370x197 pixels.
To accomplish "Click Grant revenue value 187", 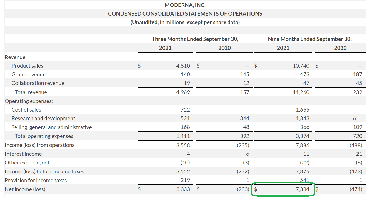I will (x=358, y=74).
